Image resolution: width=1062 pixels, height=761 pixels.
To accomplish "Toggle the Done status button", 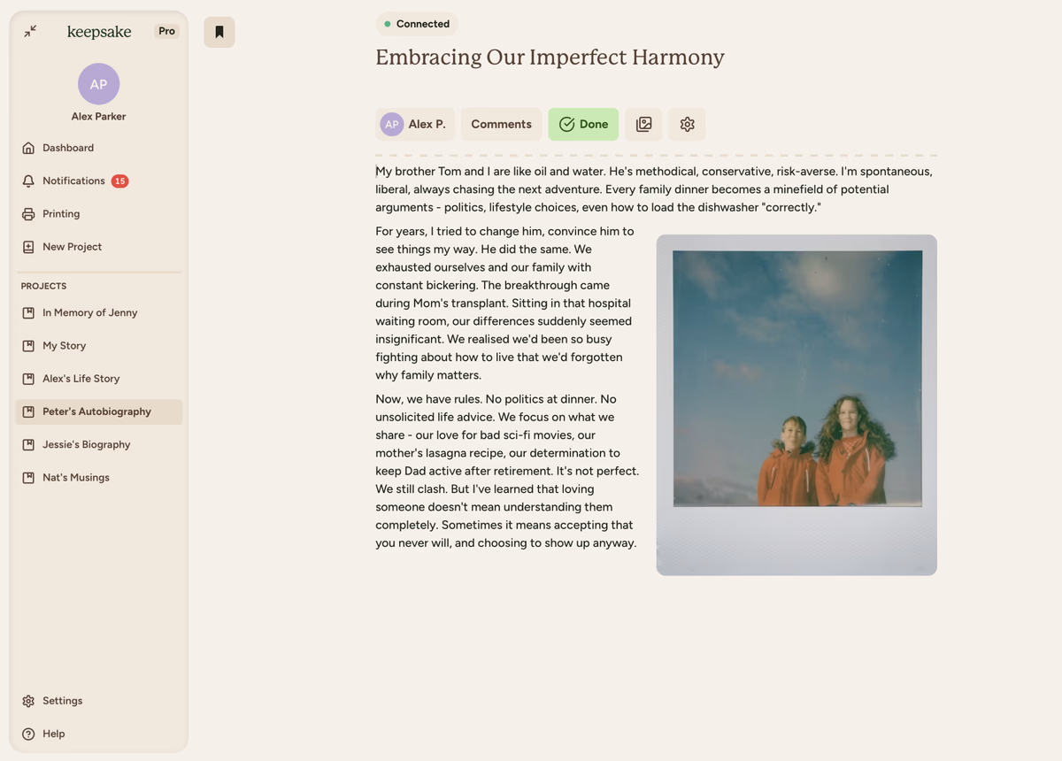I will (x=583, y=124).
